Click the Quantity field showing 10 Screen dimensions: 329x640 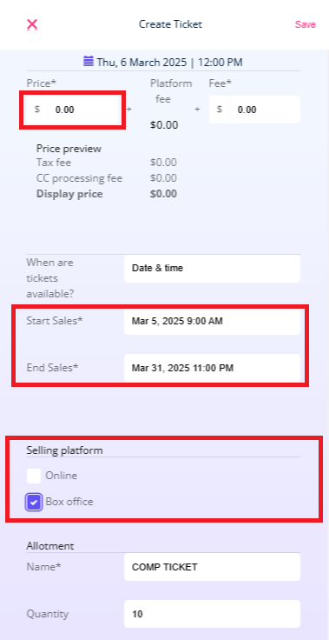click(x=212, y=614)
